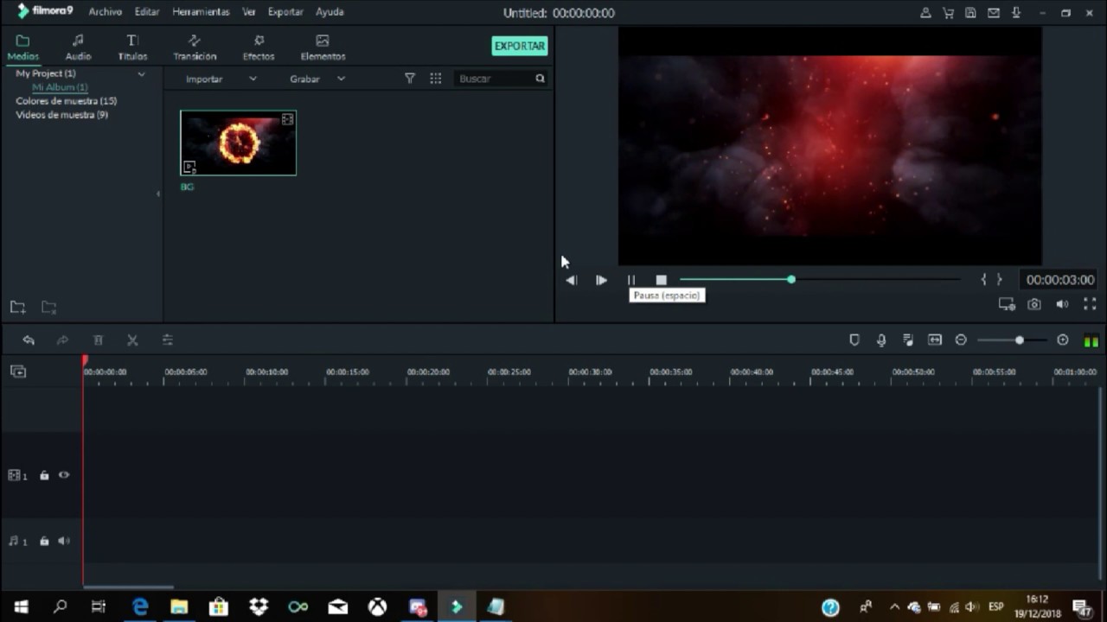Select the BG fire clip thumbnail
Image resolution: width=1107 pixels, height=622 pixels.
[238, 143]
